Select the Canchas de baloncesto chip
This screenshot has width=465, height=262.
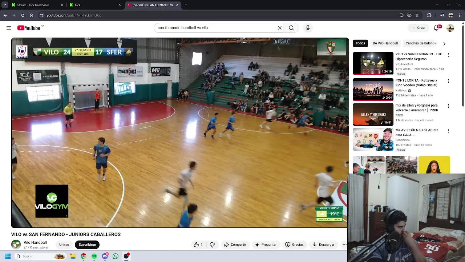point(421,43)
